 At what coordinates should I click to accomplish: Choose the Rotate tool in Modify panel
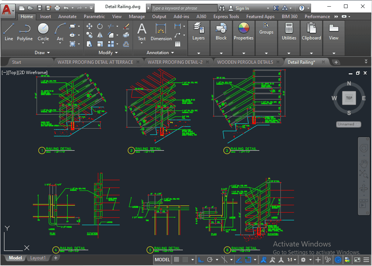coord(100,26)
